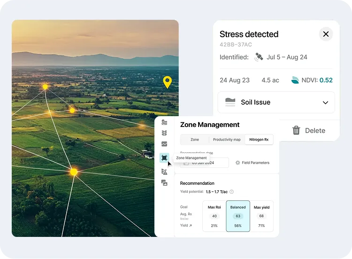352x259 pixels.
Task: Switch to the Productivity map tab
Action: pos(227,140)
